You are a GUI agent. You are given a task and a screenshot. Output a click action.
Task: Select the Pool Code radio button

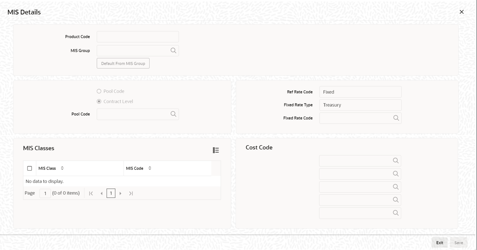(98, 91)
